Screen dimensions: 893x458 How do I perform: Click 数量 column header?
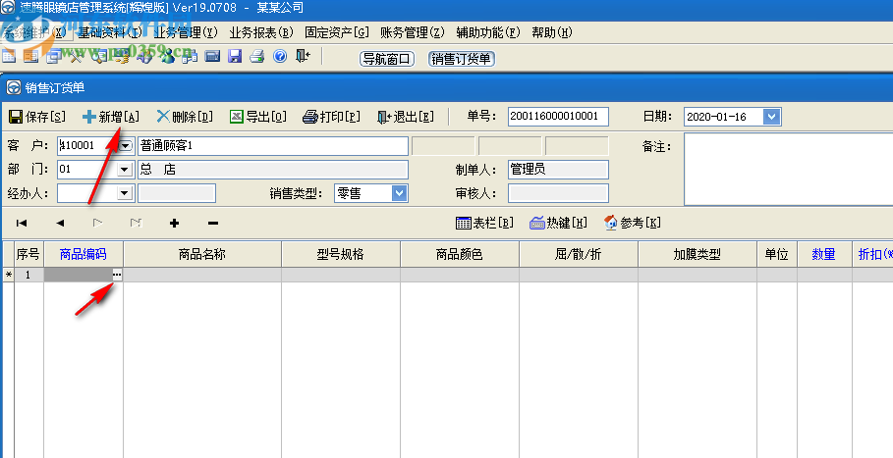point(824,254)
